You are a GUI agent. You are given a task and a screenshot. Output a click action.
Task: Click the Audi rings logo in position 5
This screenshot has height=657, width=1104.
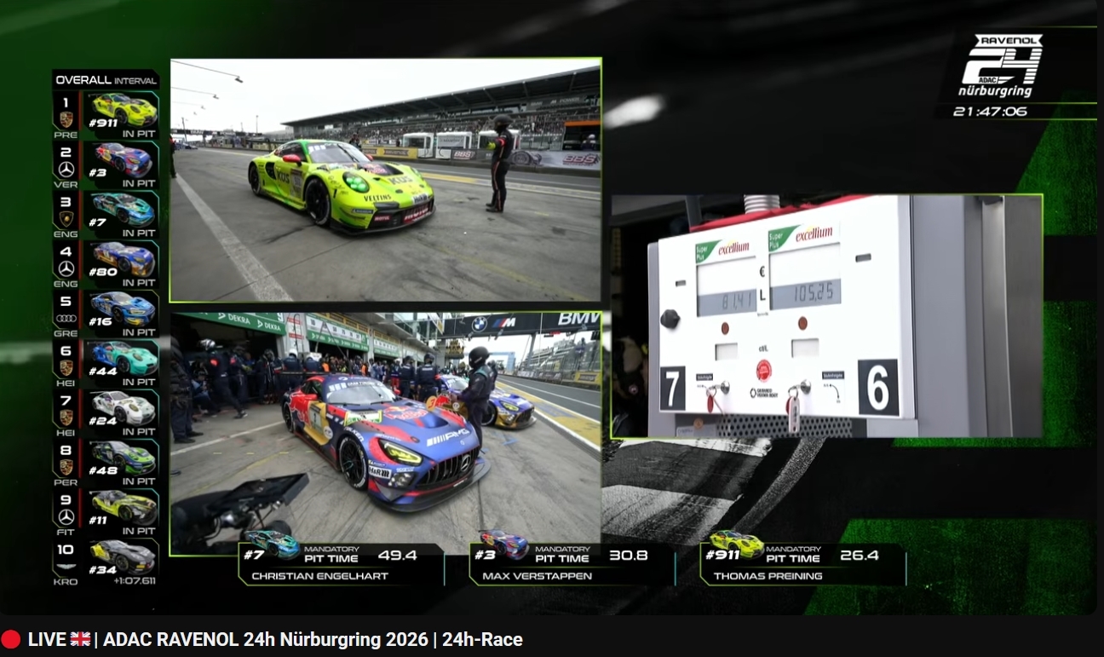click(x=66, y=318)
